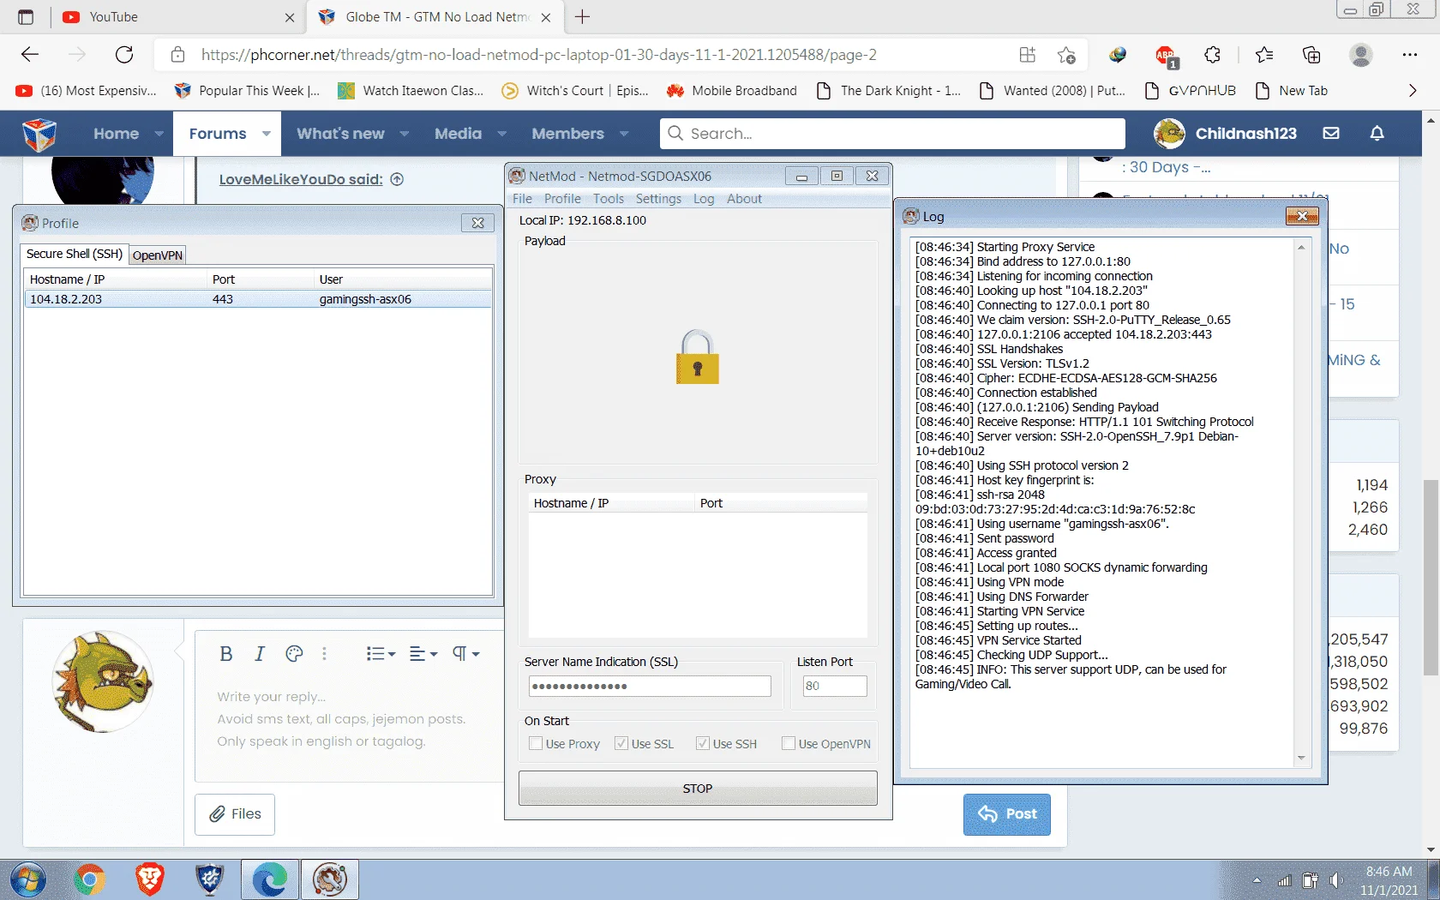Open the Edge settings and more menu
Viewport: 1440px width, 900px height.
(x=1410, y=55)
